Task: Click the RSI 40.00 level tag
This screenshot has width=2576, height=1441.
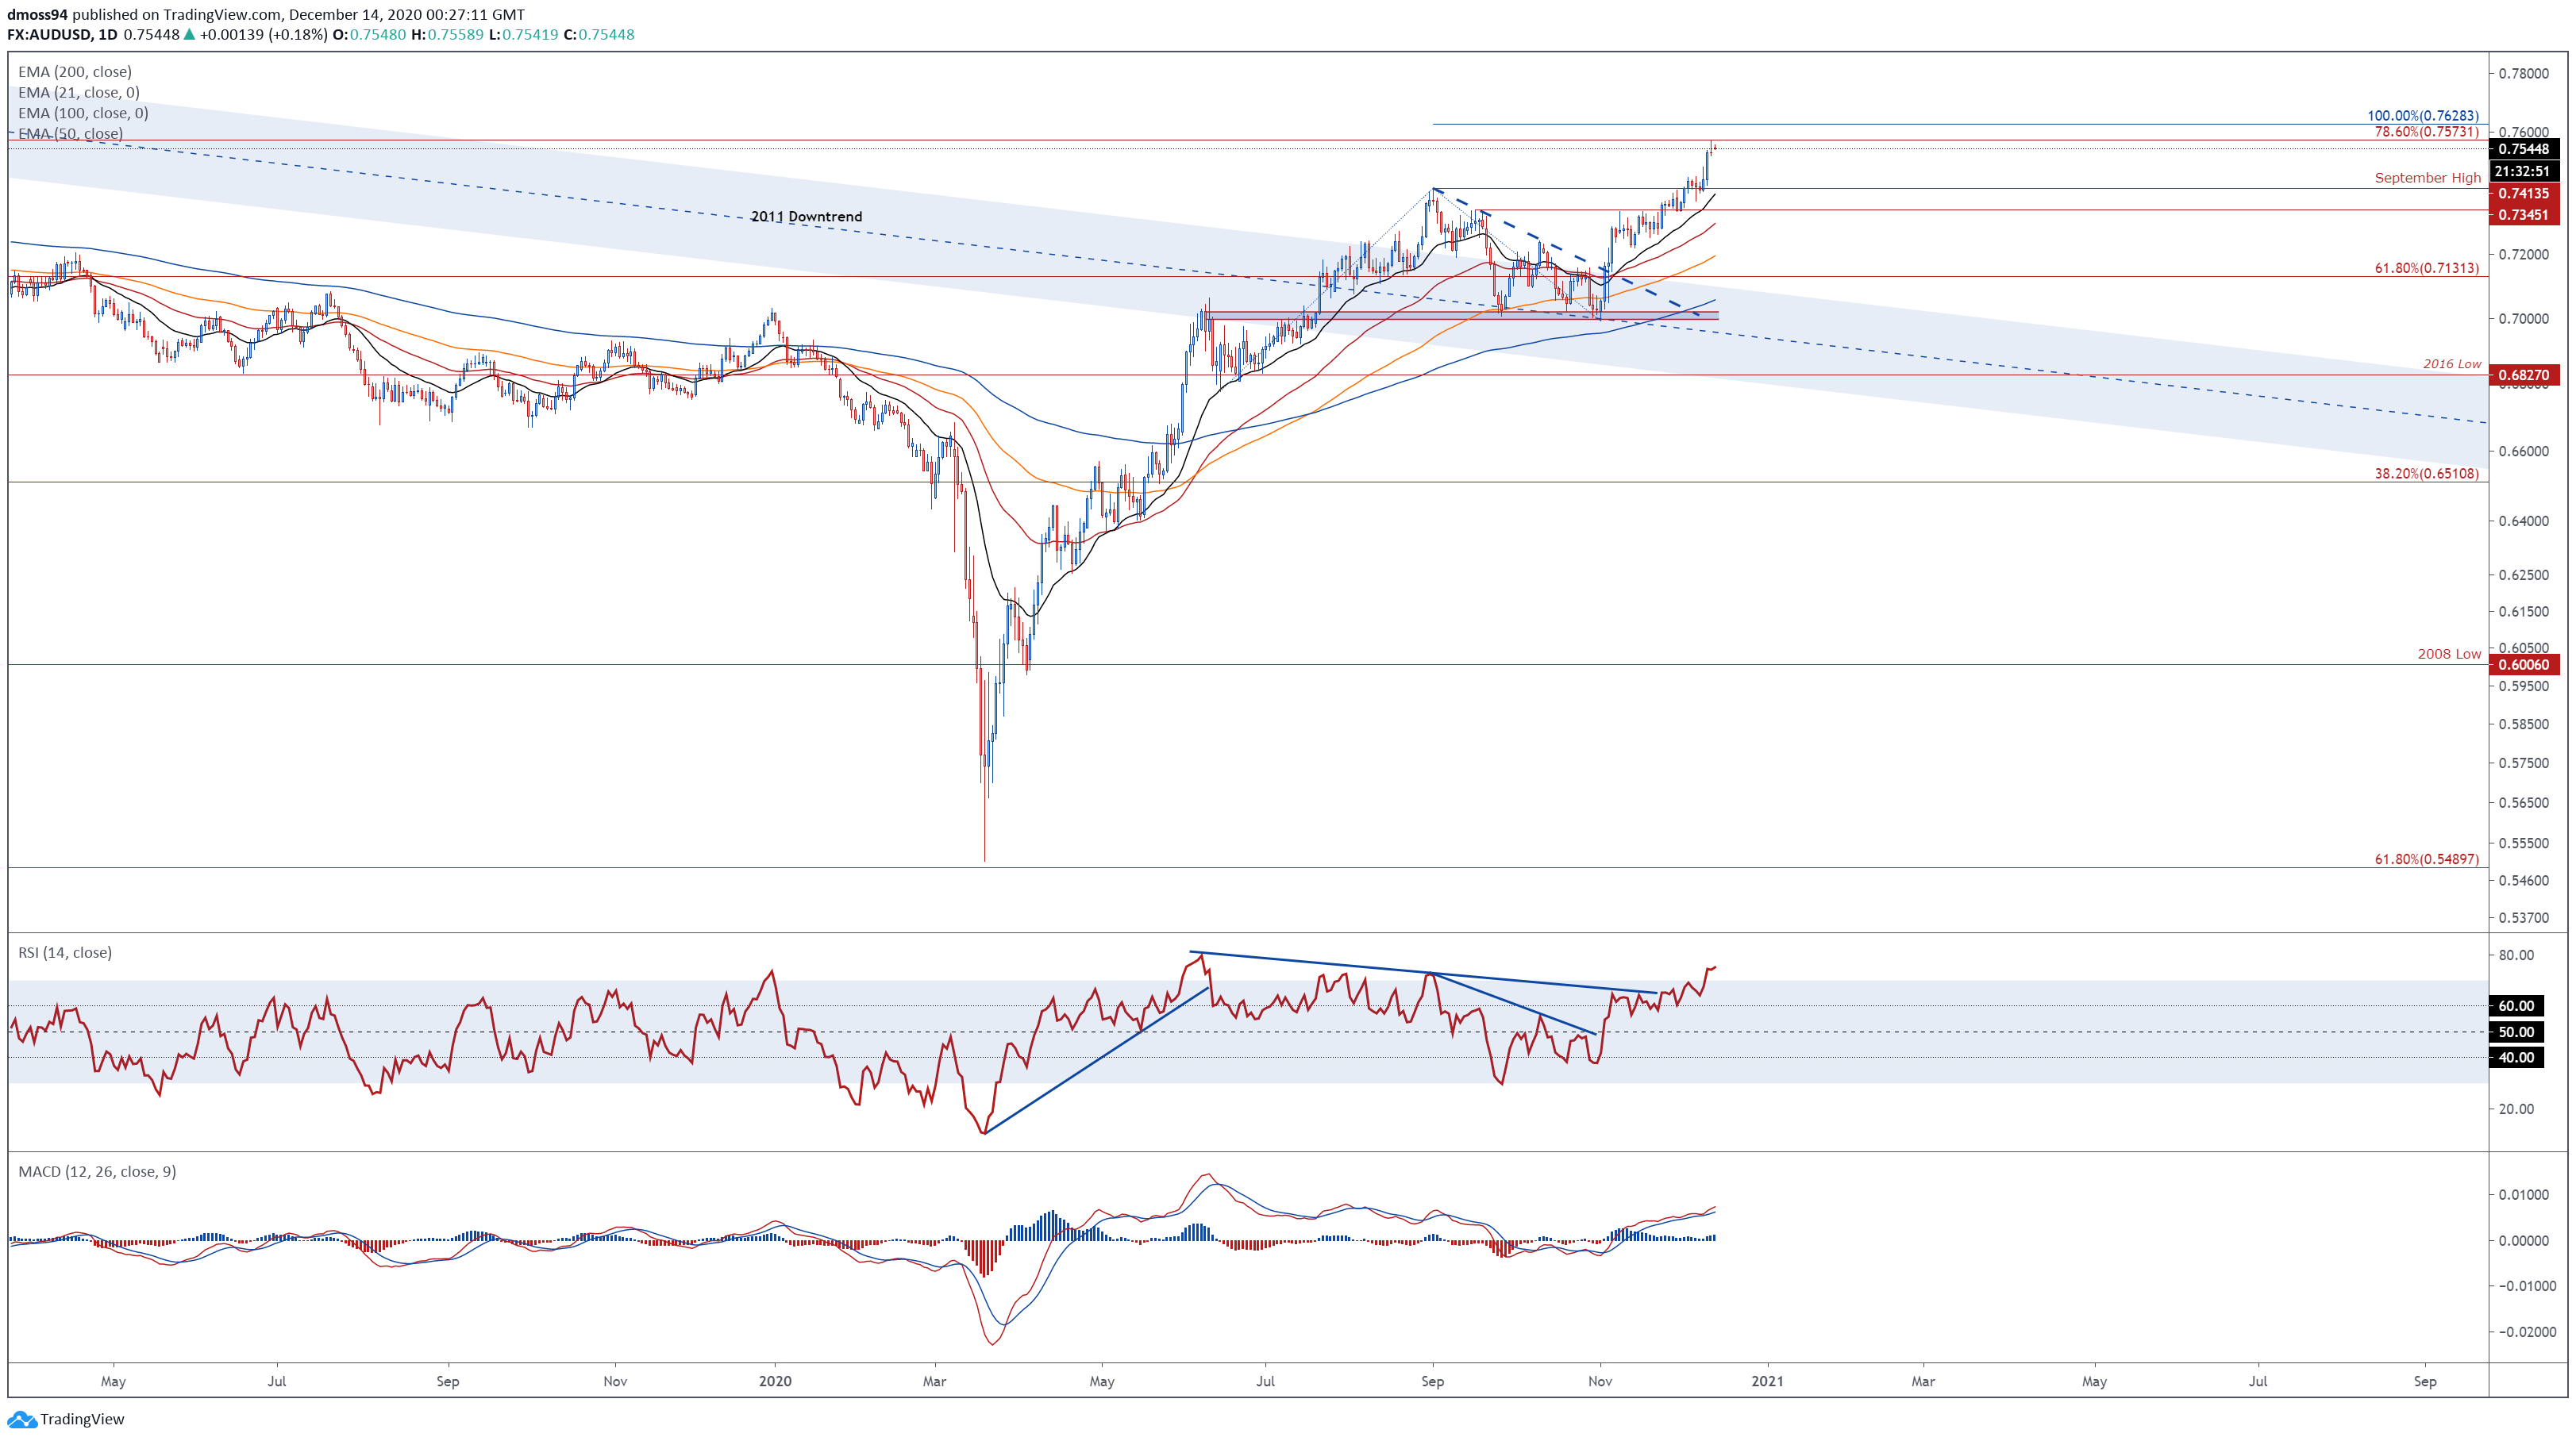Action: [x=2516, y=1059]
